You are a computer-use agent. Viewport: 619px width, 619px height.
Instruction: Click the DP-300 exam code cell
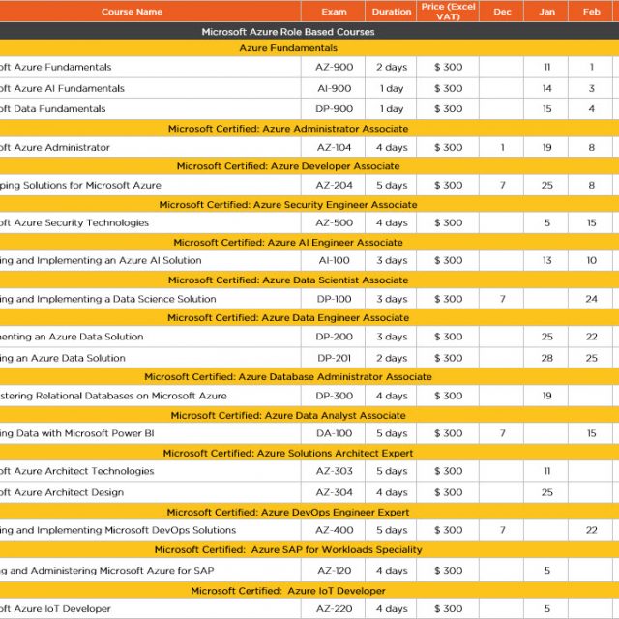click(x=333, y=396)
